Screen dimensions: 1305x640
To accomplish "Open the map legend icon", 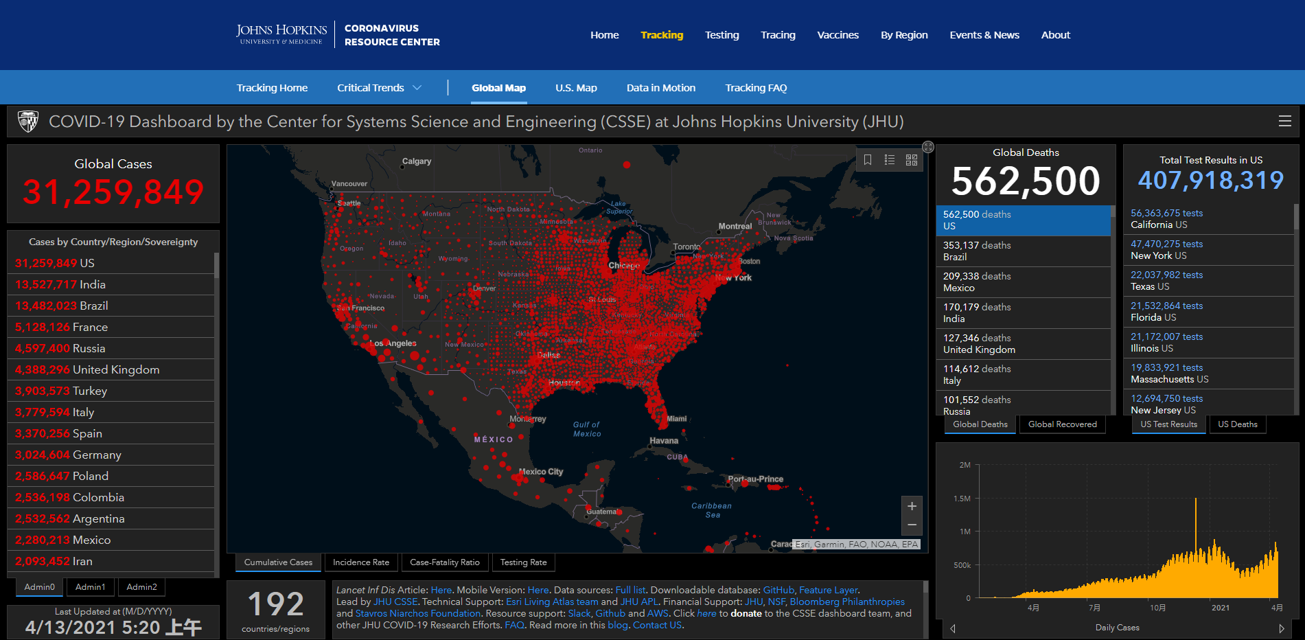I will [890, 160].
